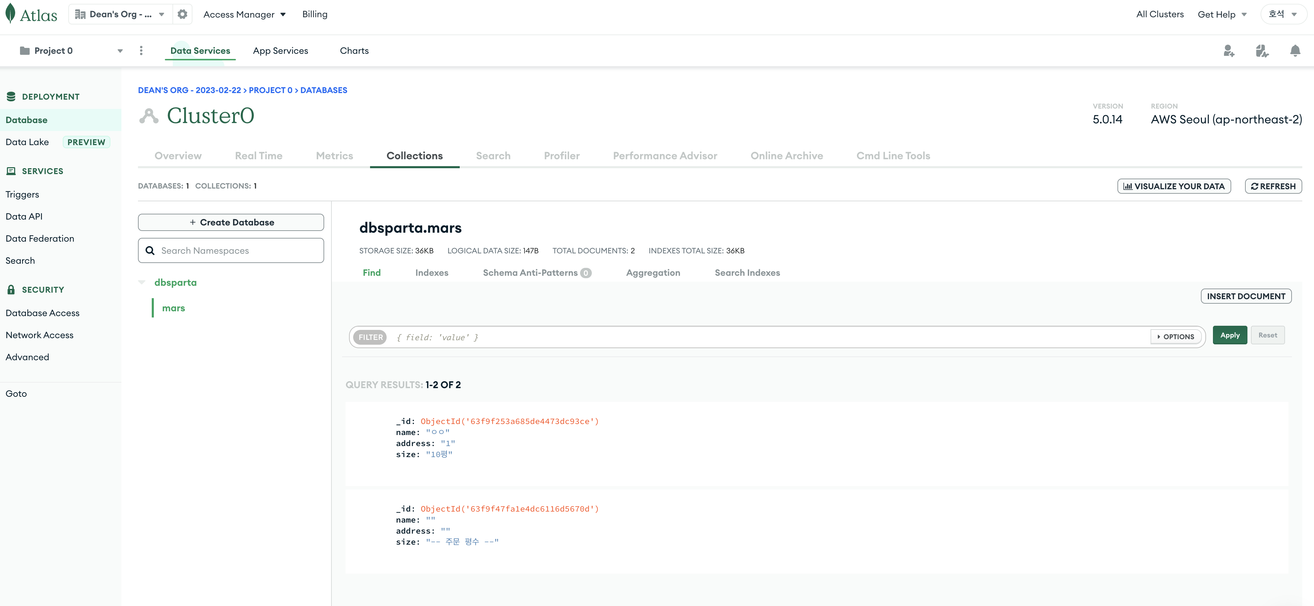Open the Indexes tab
This screenshot has width=1314, height=606.
(x=431, y=273)
